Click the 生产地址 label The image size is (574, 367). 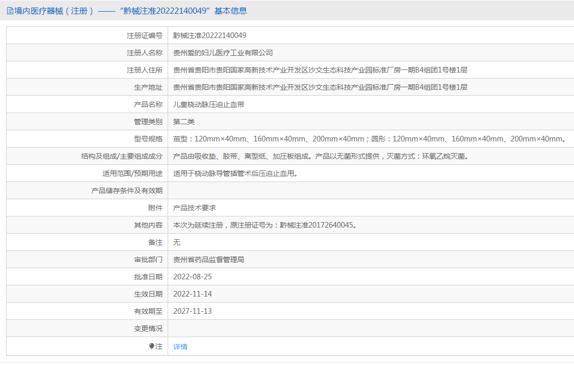click(148, 87)
